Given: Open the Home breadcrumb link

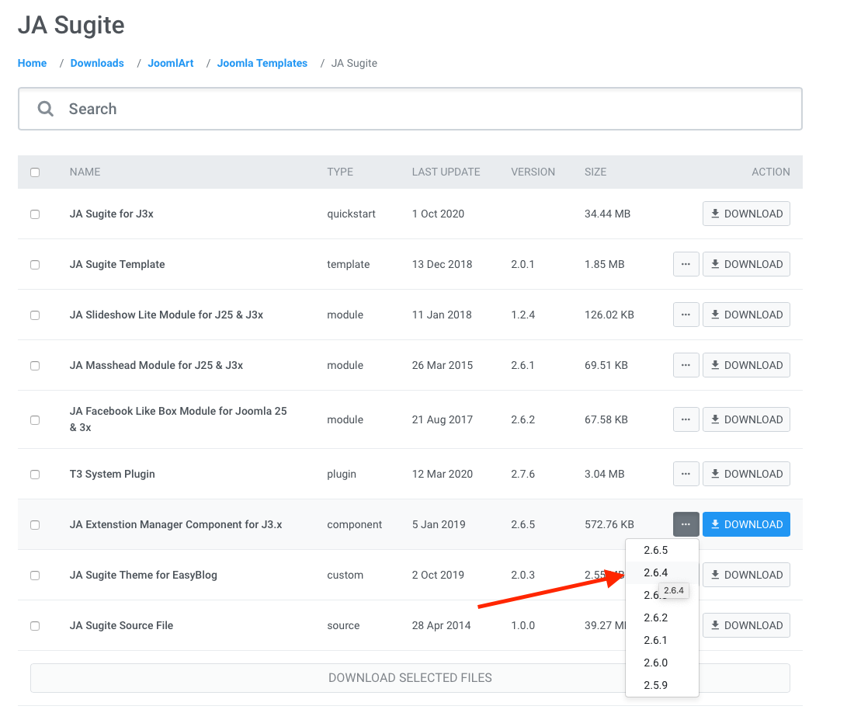Looking at the screenshot, I should pyautogui.click(x=32, y=63).
